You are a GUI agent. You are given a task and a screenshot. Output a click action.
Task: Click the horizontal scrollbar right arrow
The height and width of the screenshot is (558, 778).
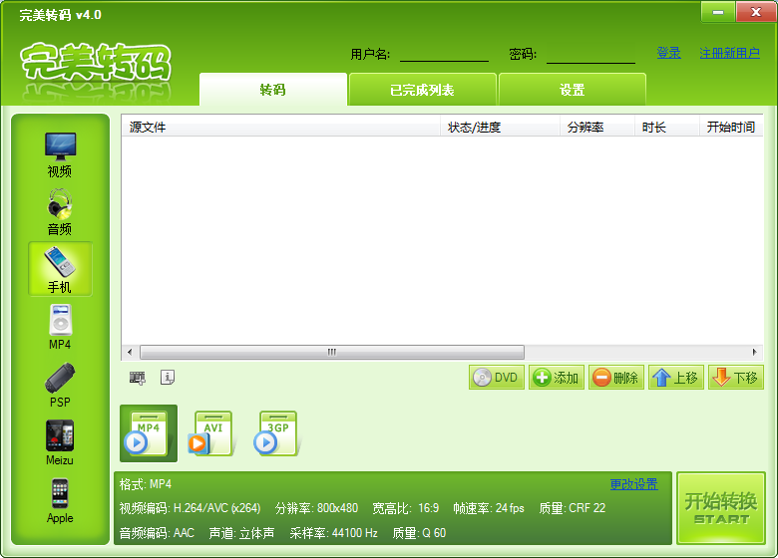755,353
